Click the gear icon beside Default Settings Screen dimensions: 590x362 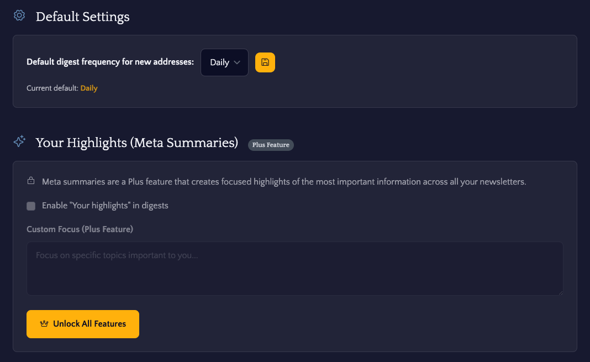(x=19, y=15)
